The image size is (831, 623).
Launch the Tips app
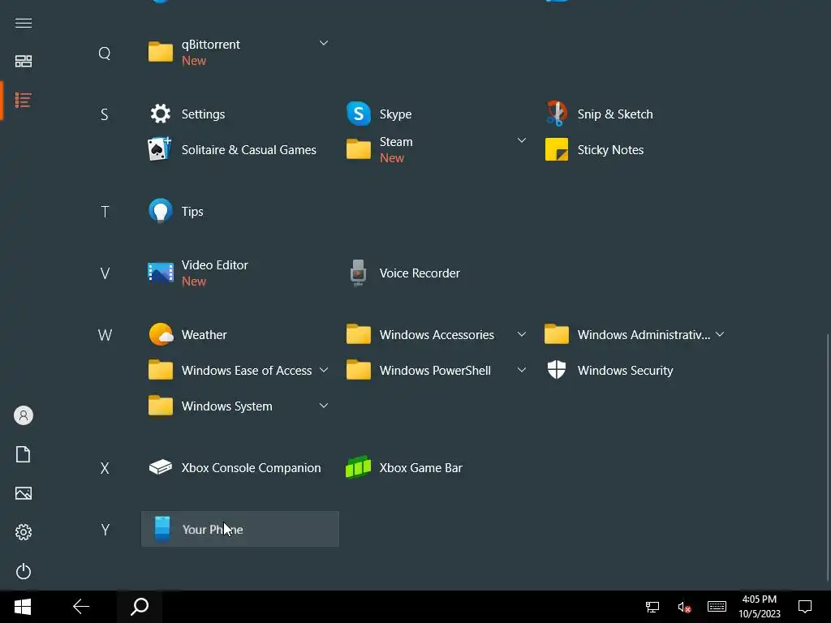pyautogui.click(x=160, y=212)
